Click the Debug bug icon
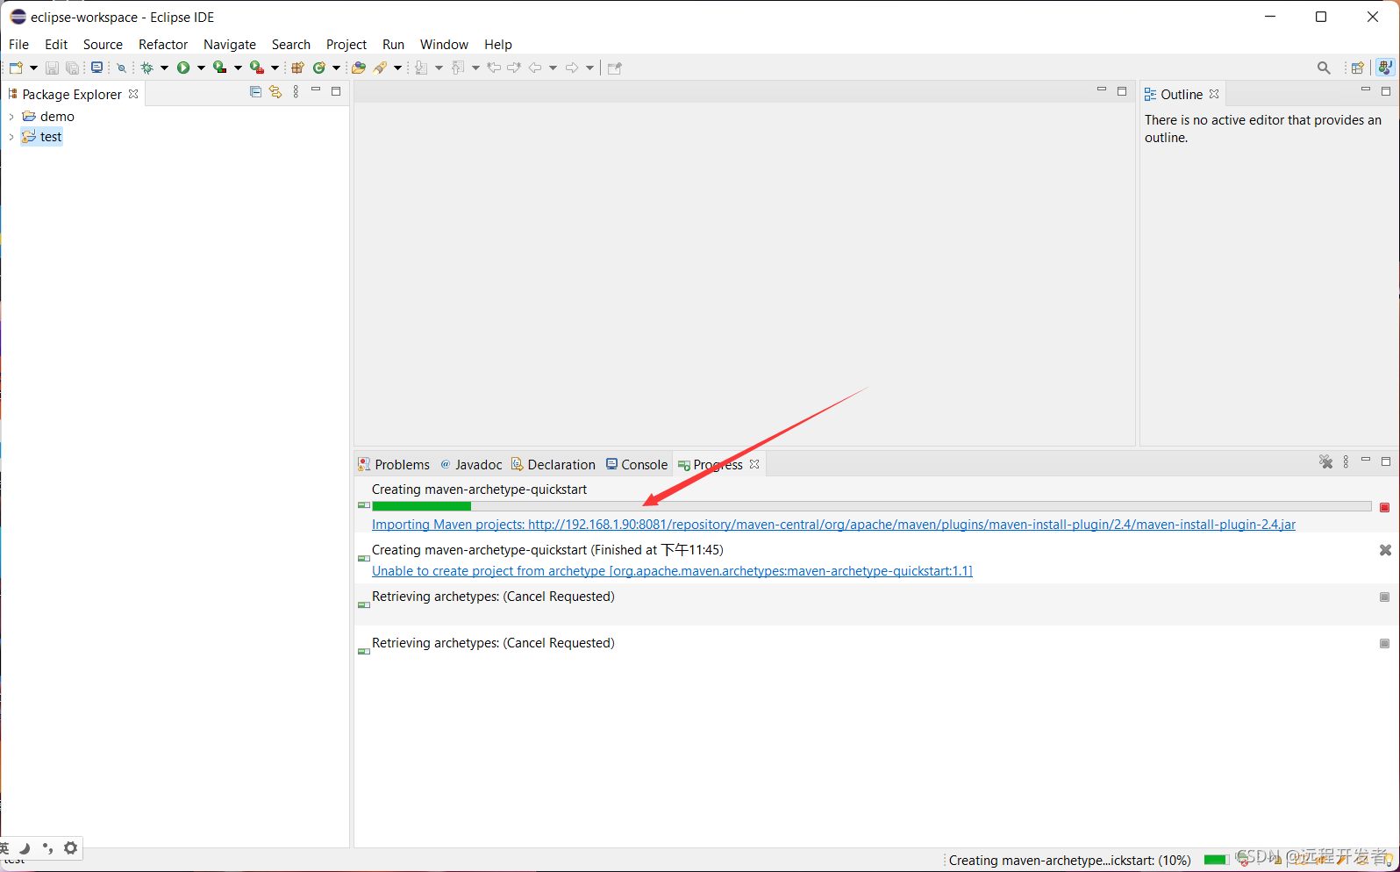The width and height of the screenshot is (1400, 872). (146, 68)
